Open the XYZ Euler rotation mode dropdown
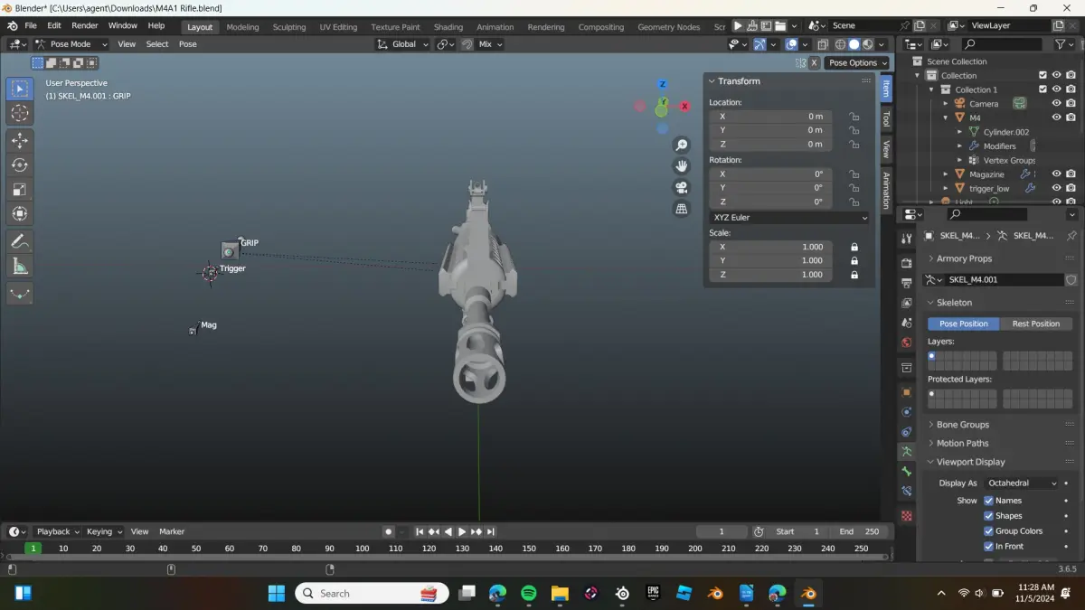1085x610 pixels. point(789,218)
